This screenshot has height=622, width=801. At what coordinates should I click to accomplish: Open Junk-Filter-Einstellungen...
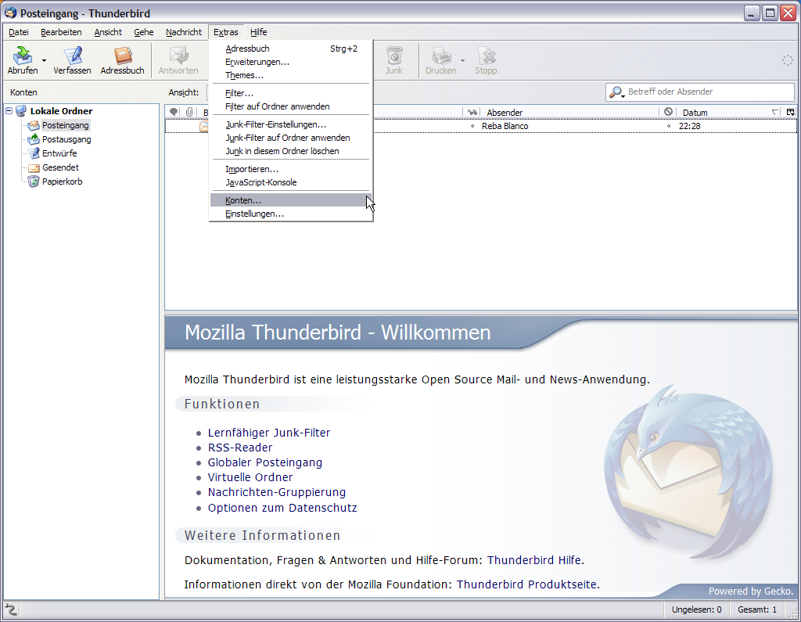pyautogui.click(x=291, y=124)
